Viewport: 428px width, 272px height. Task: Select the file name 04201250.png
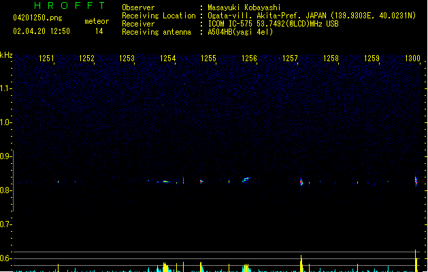tap(37, 18)
